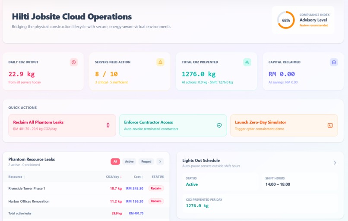The image size is (348, 221).
Task: Click the 14:00 – 18:00 shift hours value
Action: tap(278, 184)
